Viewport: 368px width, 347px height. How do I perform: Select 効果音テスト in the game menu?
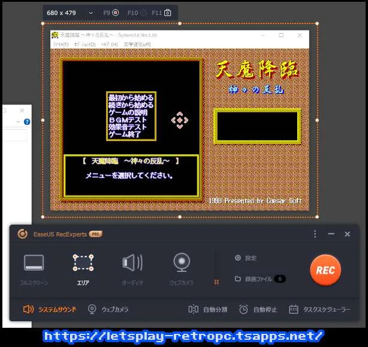click(128, 127)
